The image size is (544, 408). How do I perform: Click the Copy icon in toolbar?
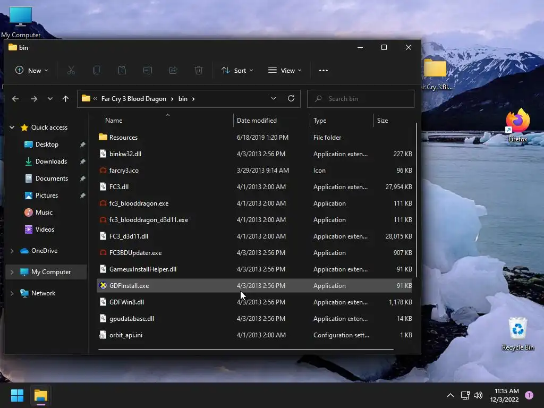(x=97, y=71)
